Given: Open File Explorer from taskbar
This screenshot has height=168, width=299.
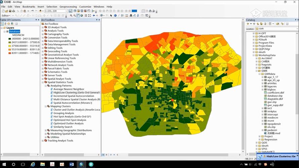Looking at the screenshot, I should tap(42, 164).
